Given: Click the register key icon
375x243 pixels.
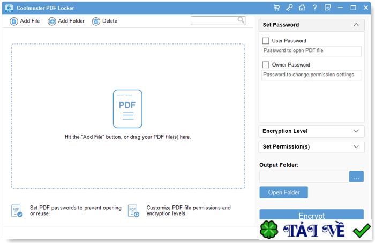Looking at the screenshot, I should (289, 8).
